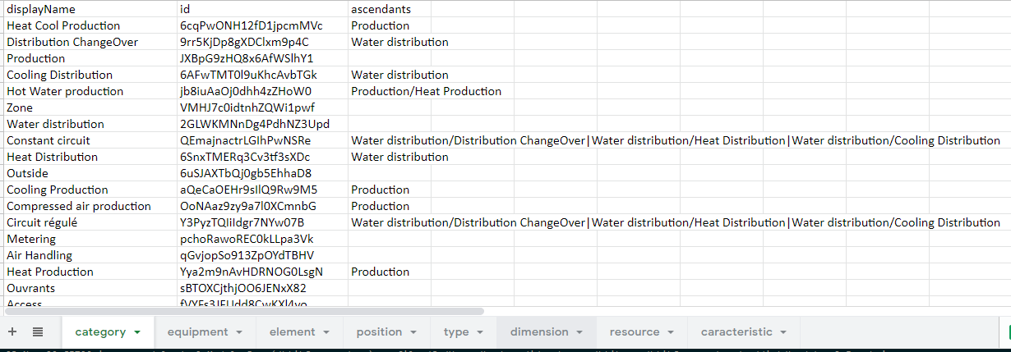Open the all sheets list icon
Image resolution: width=1011 pixels, height=352 pixels.
38,332
